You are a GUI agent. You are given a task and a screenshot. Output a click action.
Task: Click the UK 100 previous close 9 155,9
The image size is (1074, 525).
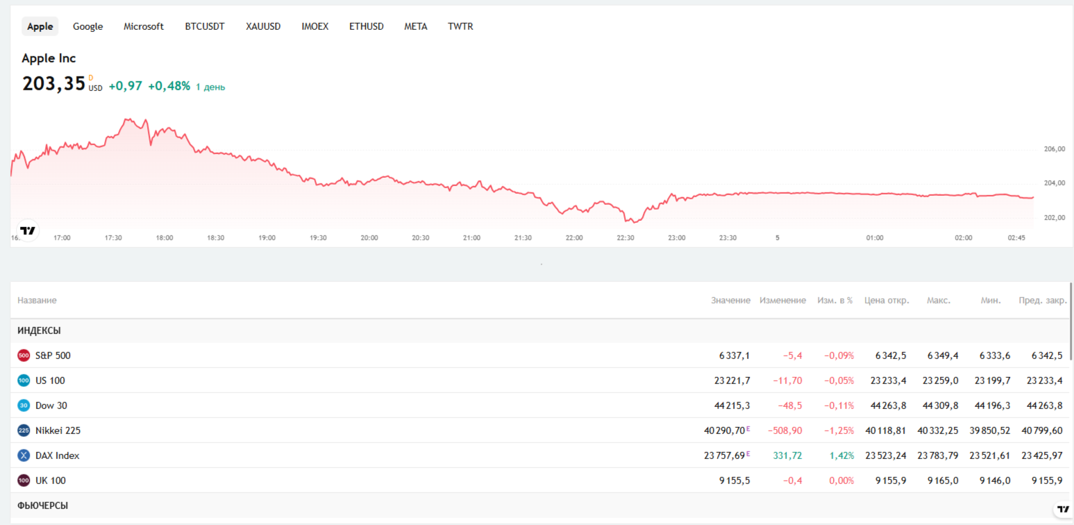click(x=1048, y=481)
